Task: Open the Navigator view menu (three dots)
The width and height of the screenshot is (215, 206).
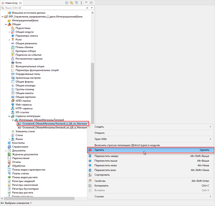Action: pyautogui.click(x=81, y=3)
